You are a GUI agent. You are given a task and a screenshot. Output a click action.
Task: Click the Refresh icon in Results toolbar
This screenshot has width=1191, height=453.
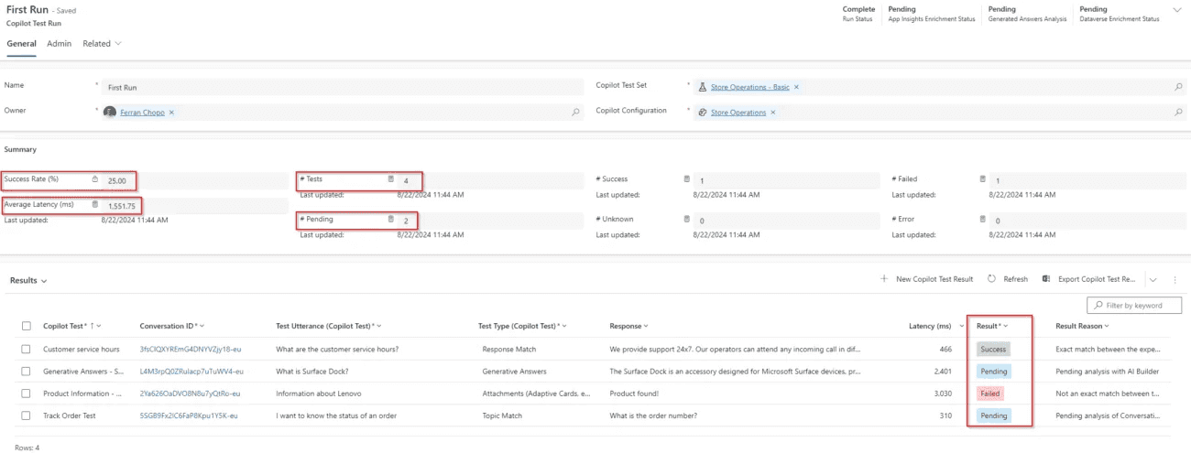(991, 279)
